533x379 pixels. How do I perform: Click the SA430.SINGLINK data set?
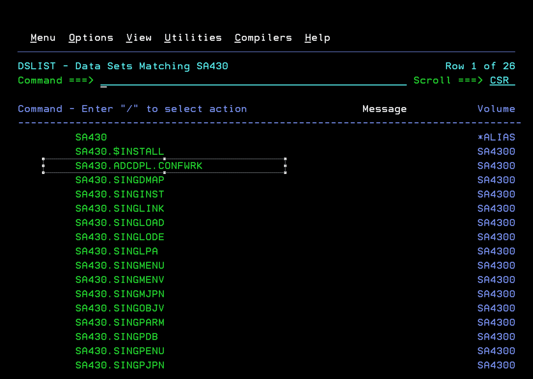(x=120, y=209)
